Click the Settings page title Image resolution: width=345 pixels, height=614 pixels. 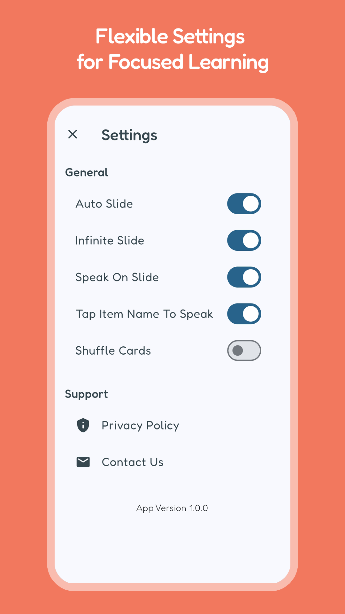point(129,135)
